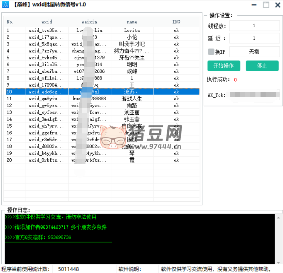This screenshot has height=273, width=283.
Task: Focus the 线程数 input field
Action: [254, 26]
